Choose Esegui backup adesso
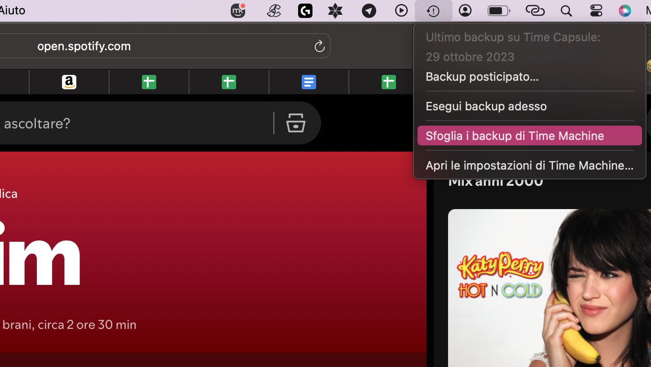Screen dimensions: 651x367 point(486,106)
